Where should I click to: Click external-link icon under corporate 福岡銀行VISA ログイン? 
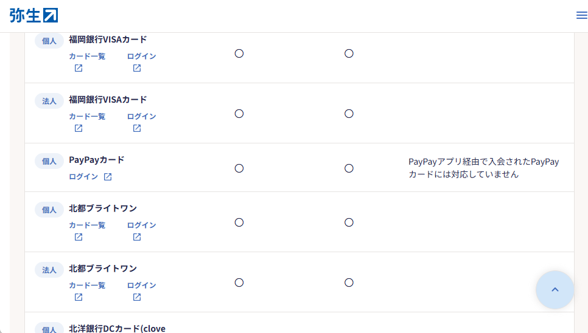[x=137, y=128]
